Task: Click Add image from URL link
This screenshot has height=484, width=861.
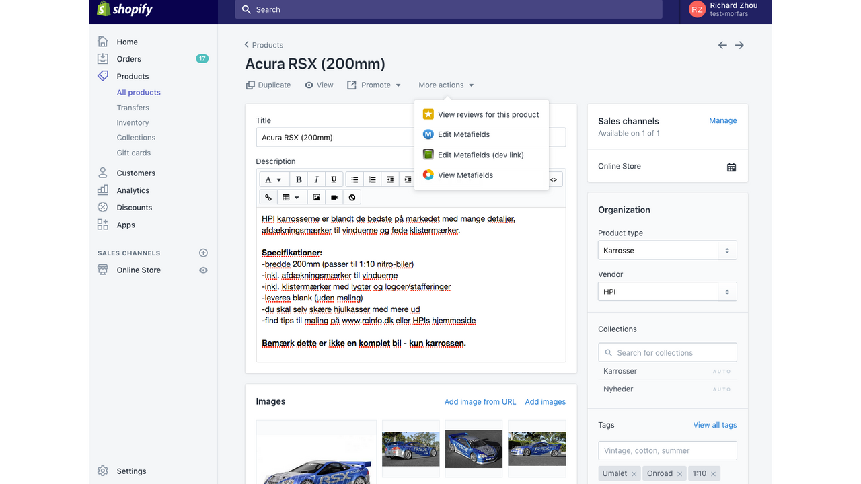Action: (x=480, y=402)
